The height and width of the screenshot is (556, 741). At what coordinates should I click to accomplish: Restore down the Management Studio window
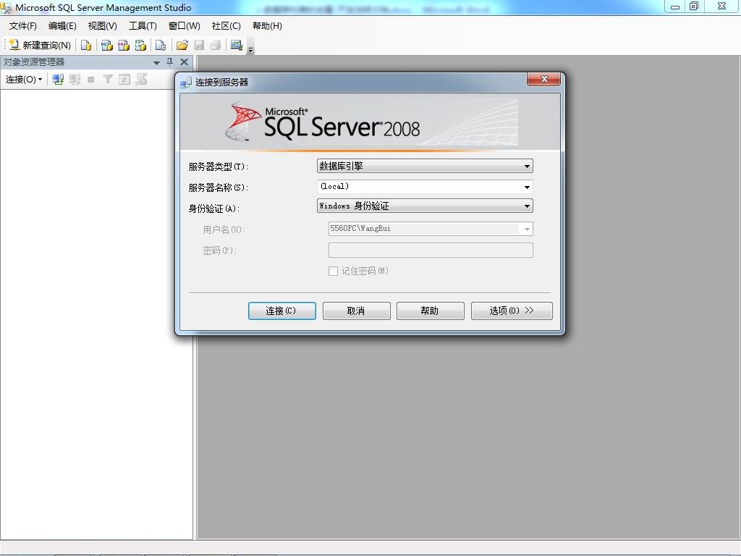click(694, 6)
